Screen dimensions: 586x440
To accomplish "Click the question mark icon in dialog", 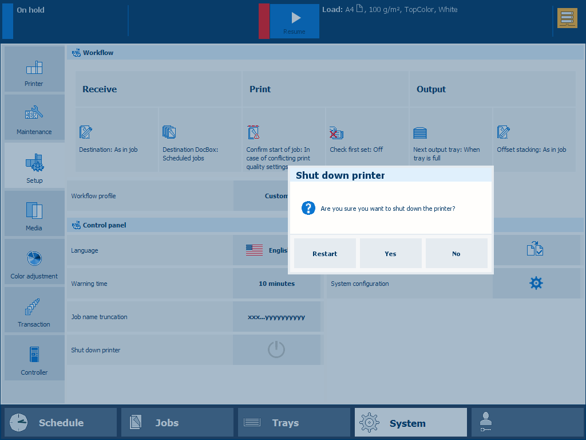I will (308, 208).
